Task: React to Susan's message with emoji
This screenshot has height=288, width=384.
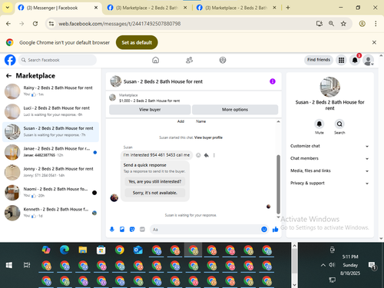Action: (x=198, y=155)
